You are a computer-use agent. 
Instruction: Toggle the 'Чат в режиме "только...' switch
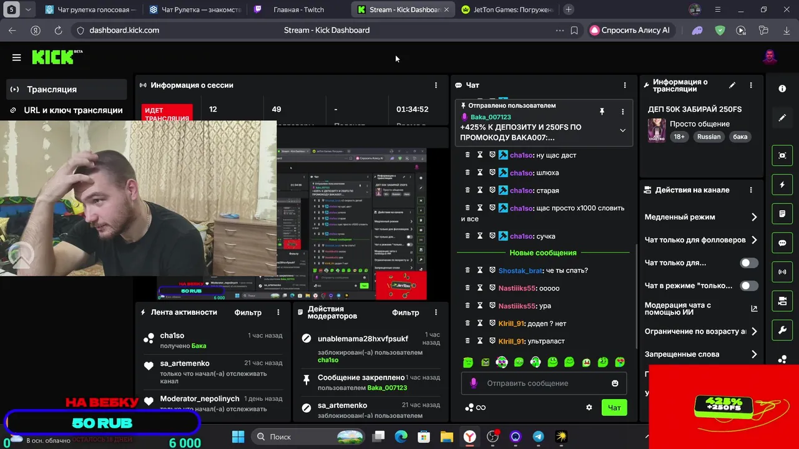[x=749, y=286]
